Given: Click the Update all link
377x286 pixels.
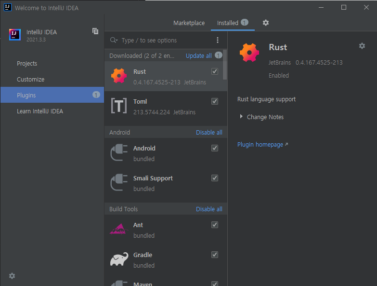Looking at the screenshot, I should (x=198, y=55).
